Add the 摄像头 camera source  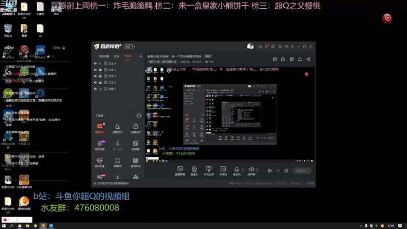coord(194,171)
